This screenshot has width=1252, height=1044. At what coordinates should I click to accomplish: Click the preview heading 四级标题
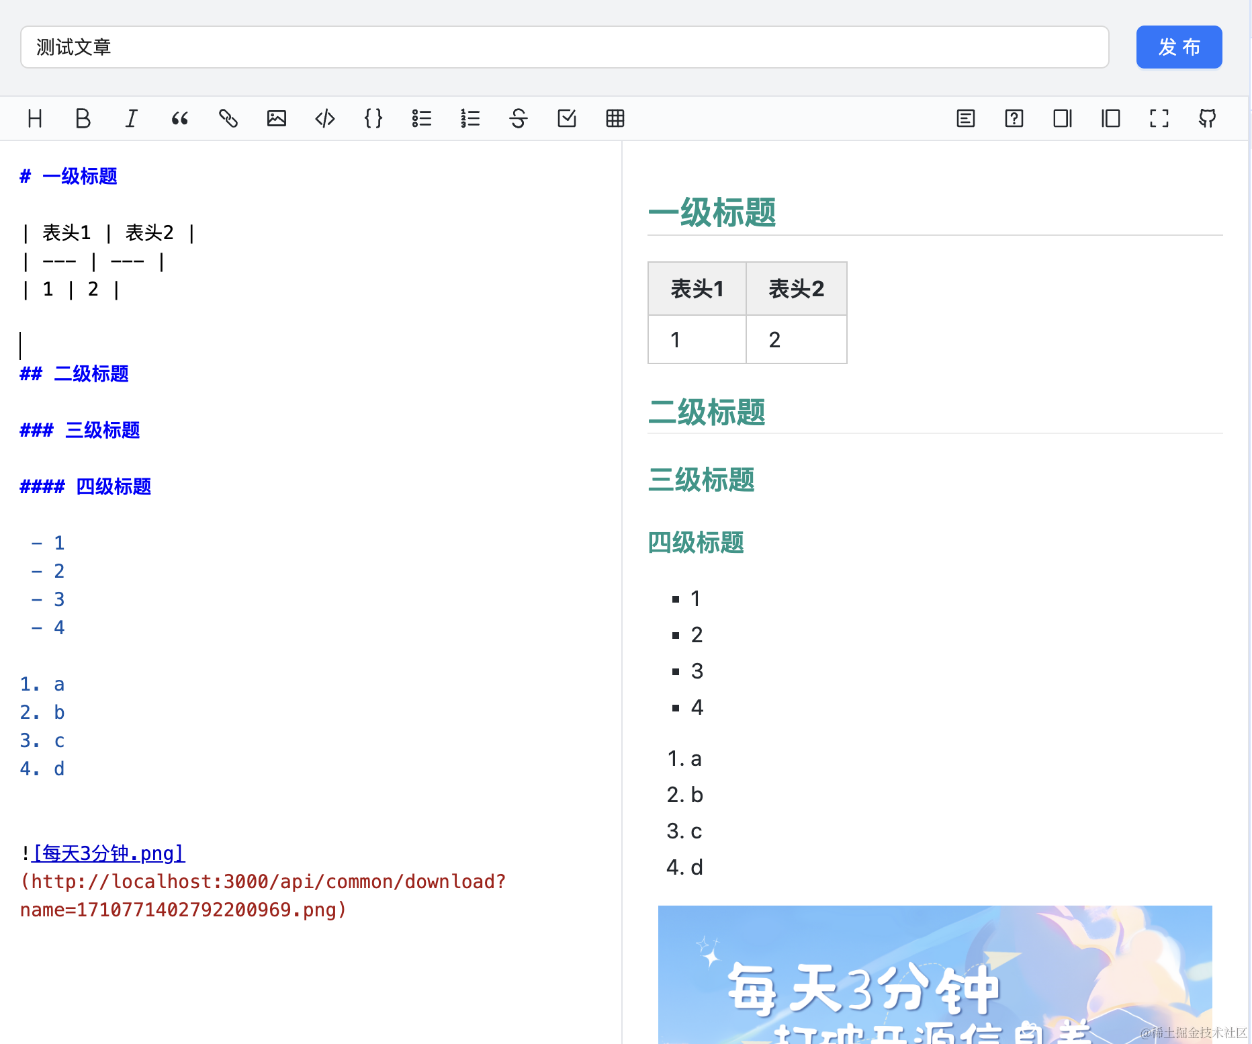tap(696, 543)
